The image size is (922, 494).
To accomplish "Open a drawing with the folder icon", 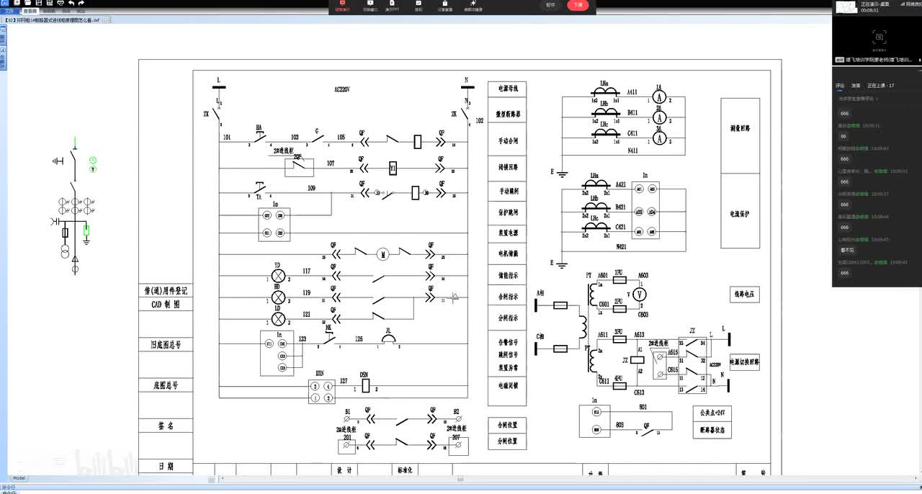I will point(27,4).
